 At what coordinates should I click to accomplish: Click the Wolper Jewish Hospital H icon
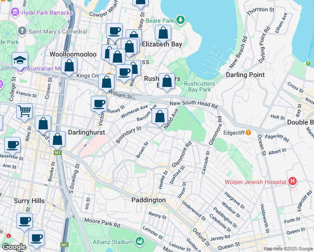point(293,181)
